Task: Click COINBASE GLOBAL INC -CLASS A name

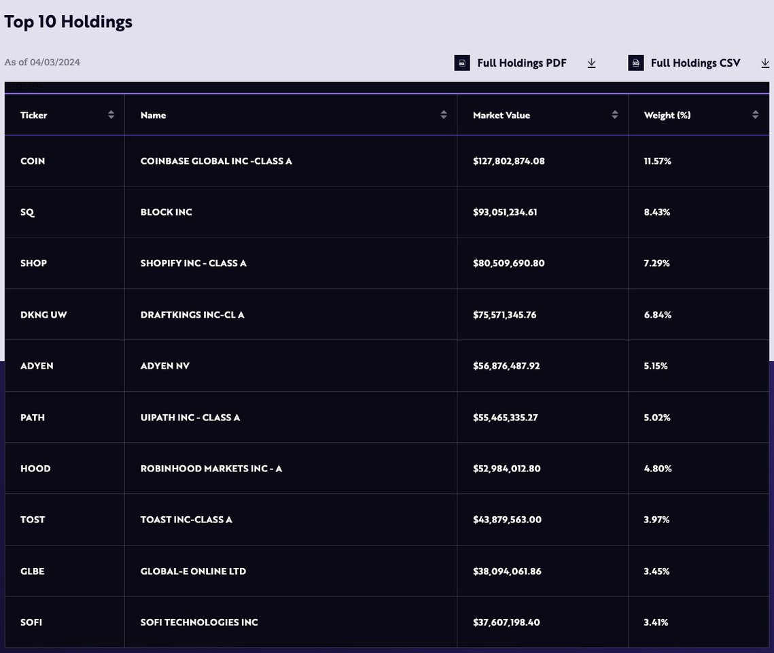Action: 216,161
